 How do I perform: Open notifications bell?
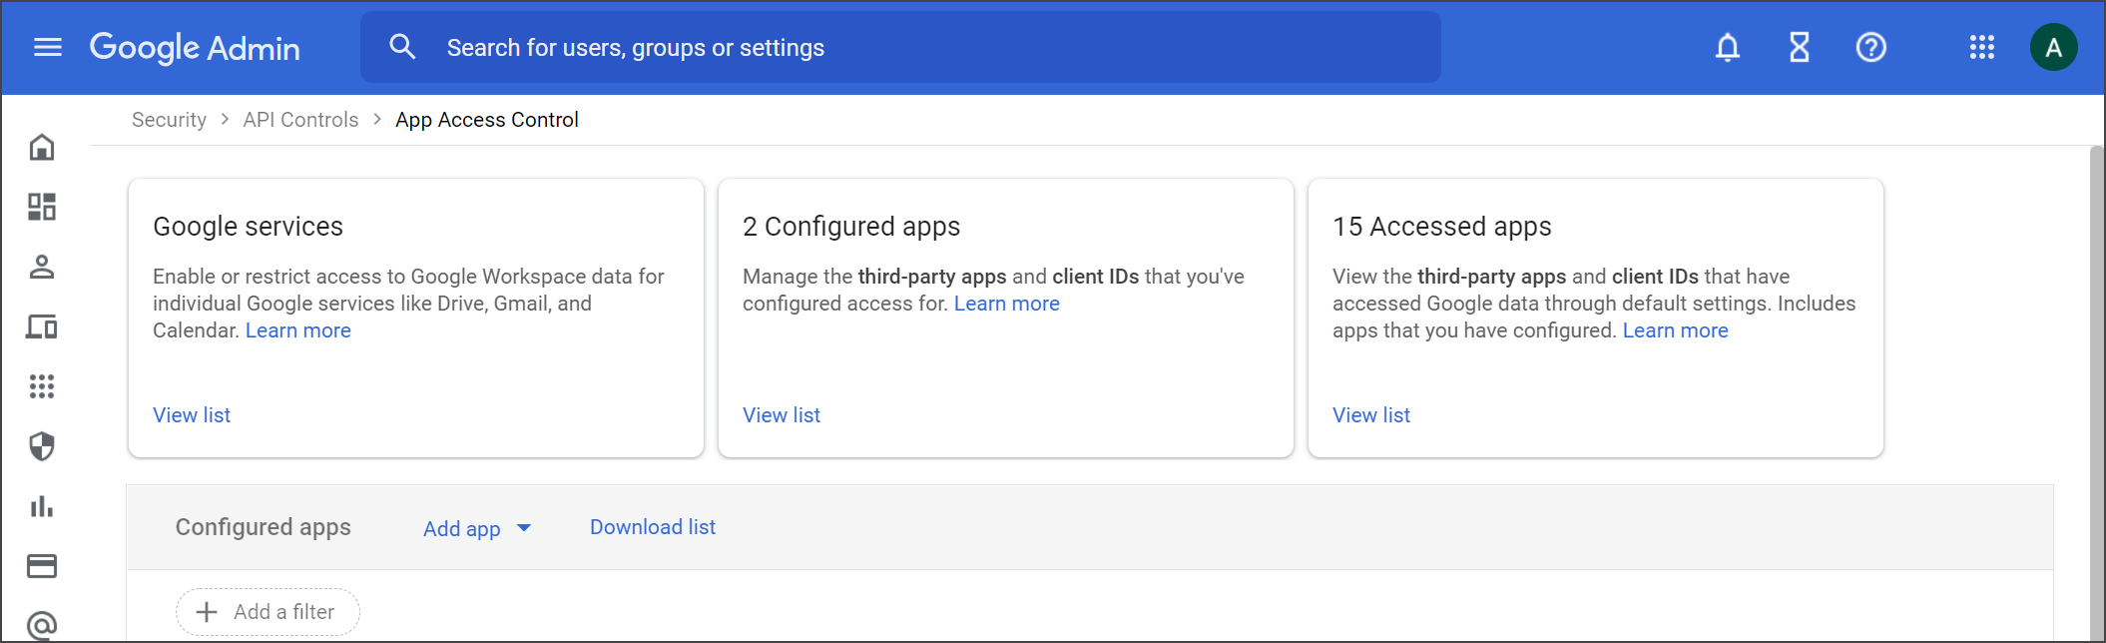point(1728,47)
